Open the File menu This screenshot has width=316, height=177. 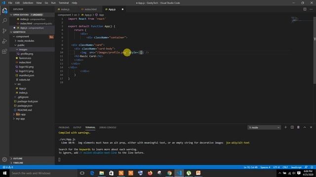click(10, 3)
